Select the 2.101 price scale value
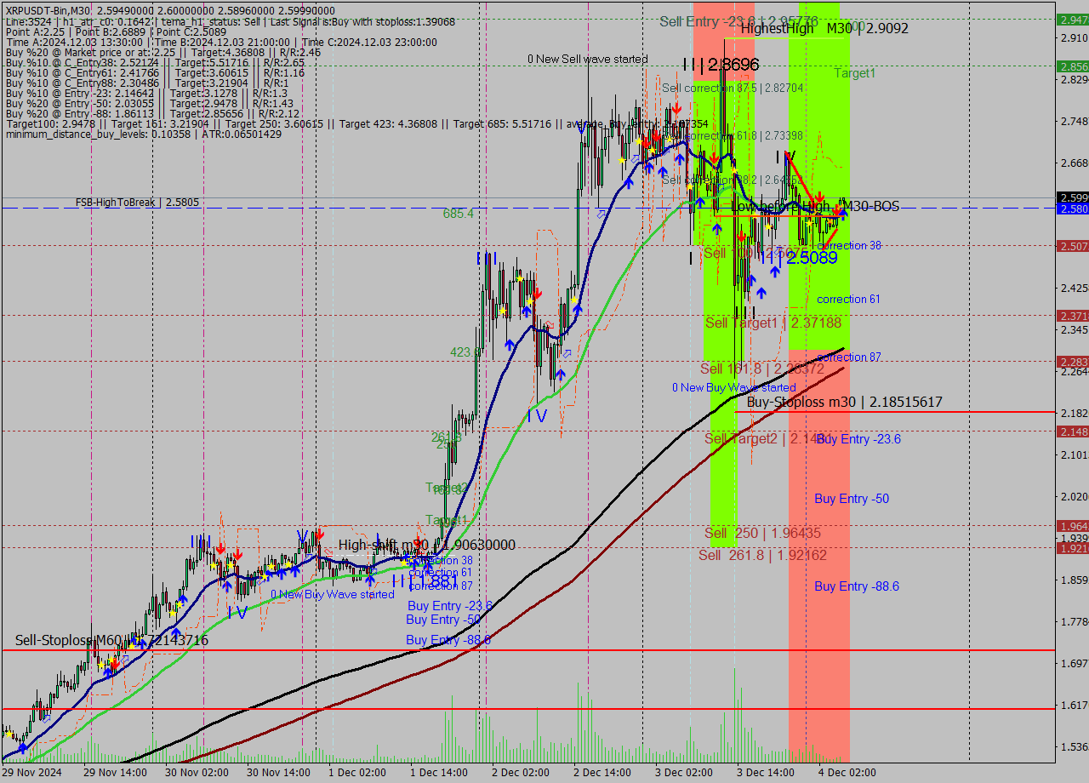The height and width of the screenshot is (783, 1089). pyautogui.click(x=1074, y=454)
